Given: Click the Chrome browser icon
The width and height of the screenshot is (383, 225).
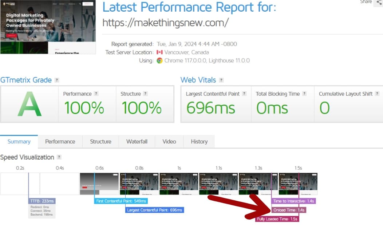Looking at the screenshot, I should click(159, 61).
